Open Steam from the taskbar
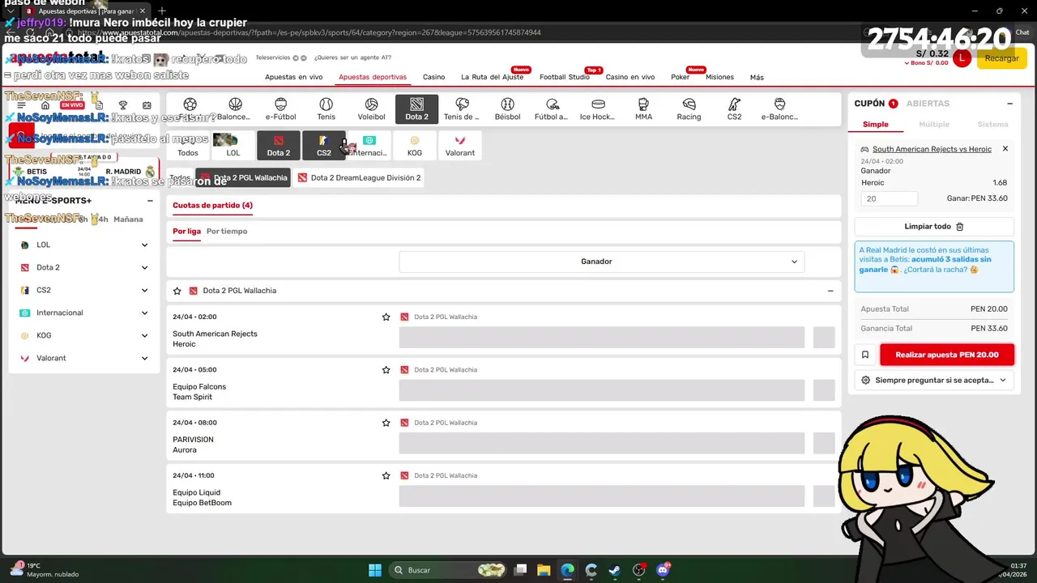The image size is (1037, 583). [615, 570]
